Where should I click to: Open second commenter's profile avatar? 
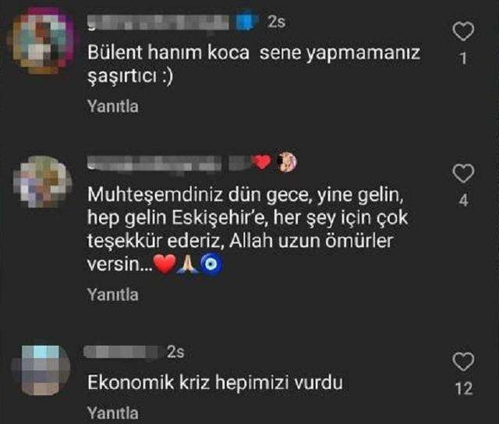[x=42, y=182]
